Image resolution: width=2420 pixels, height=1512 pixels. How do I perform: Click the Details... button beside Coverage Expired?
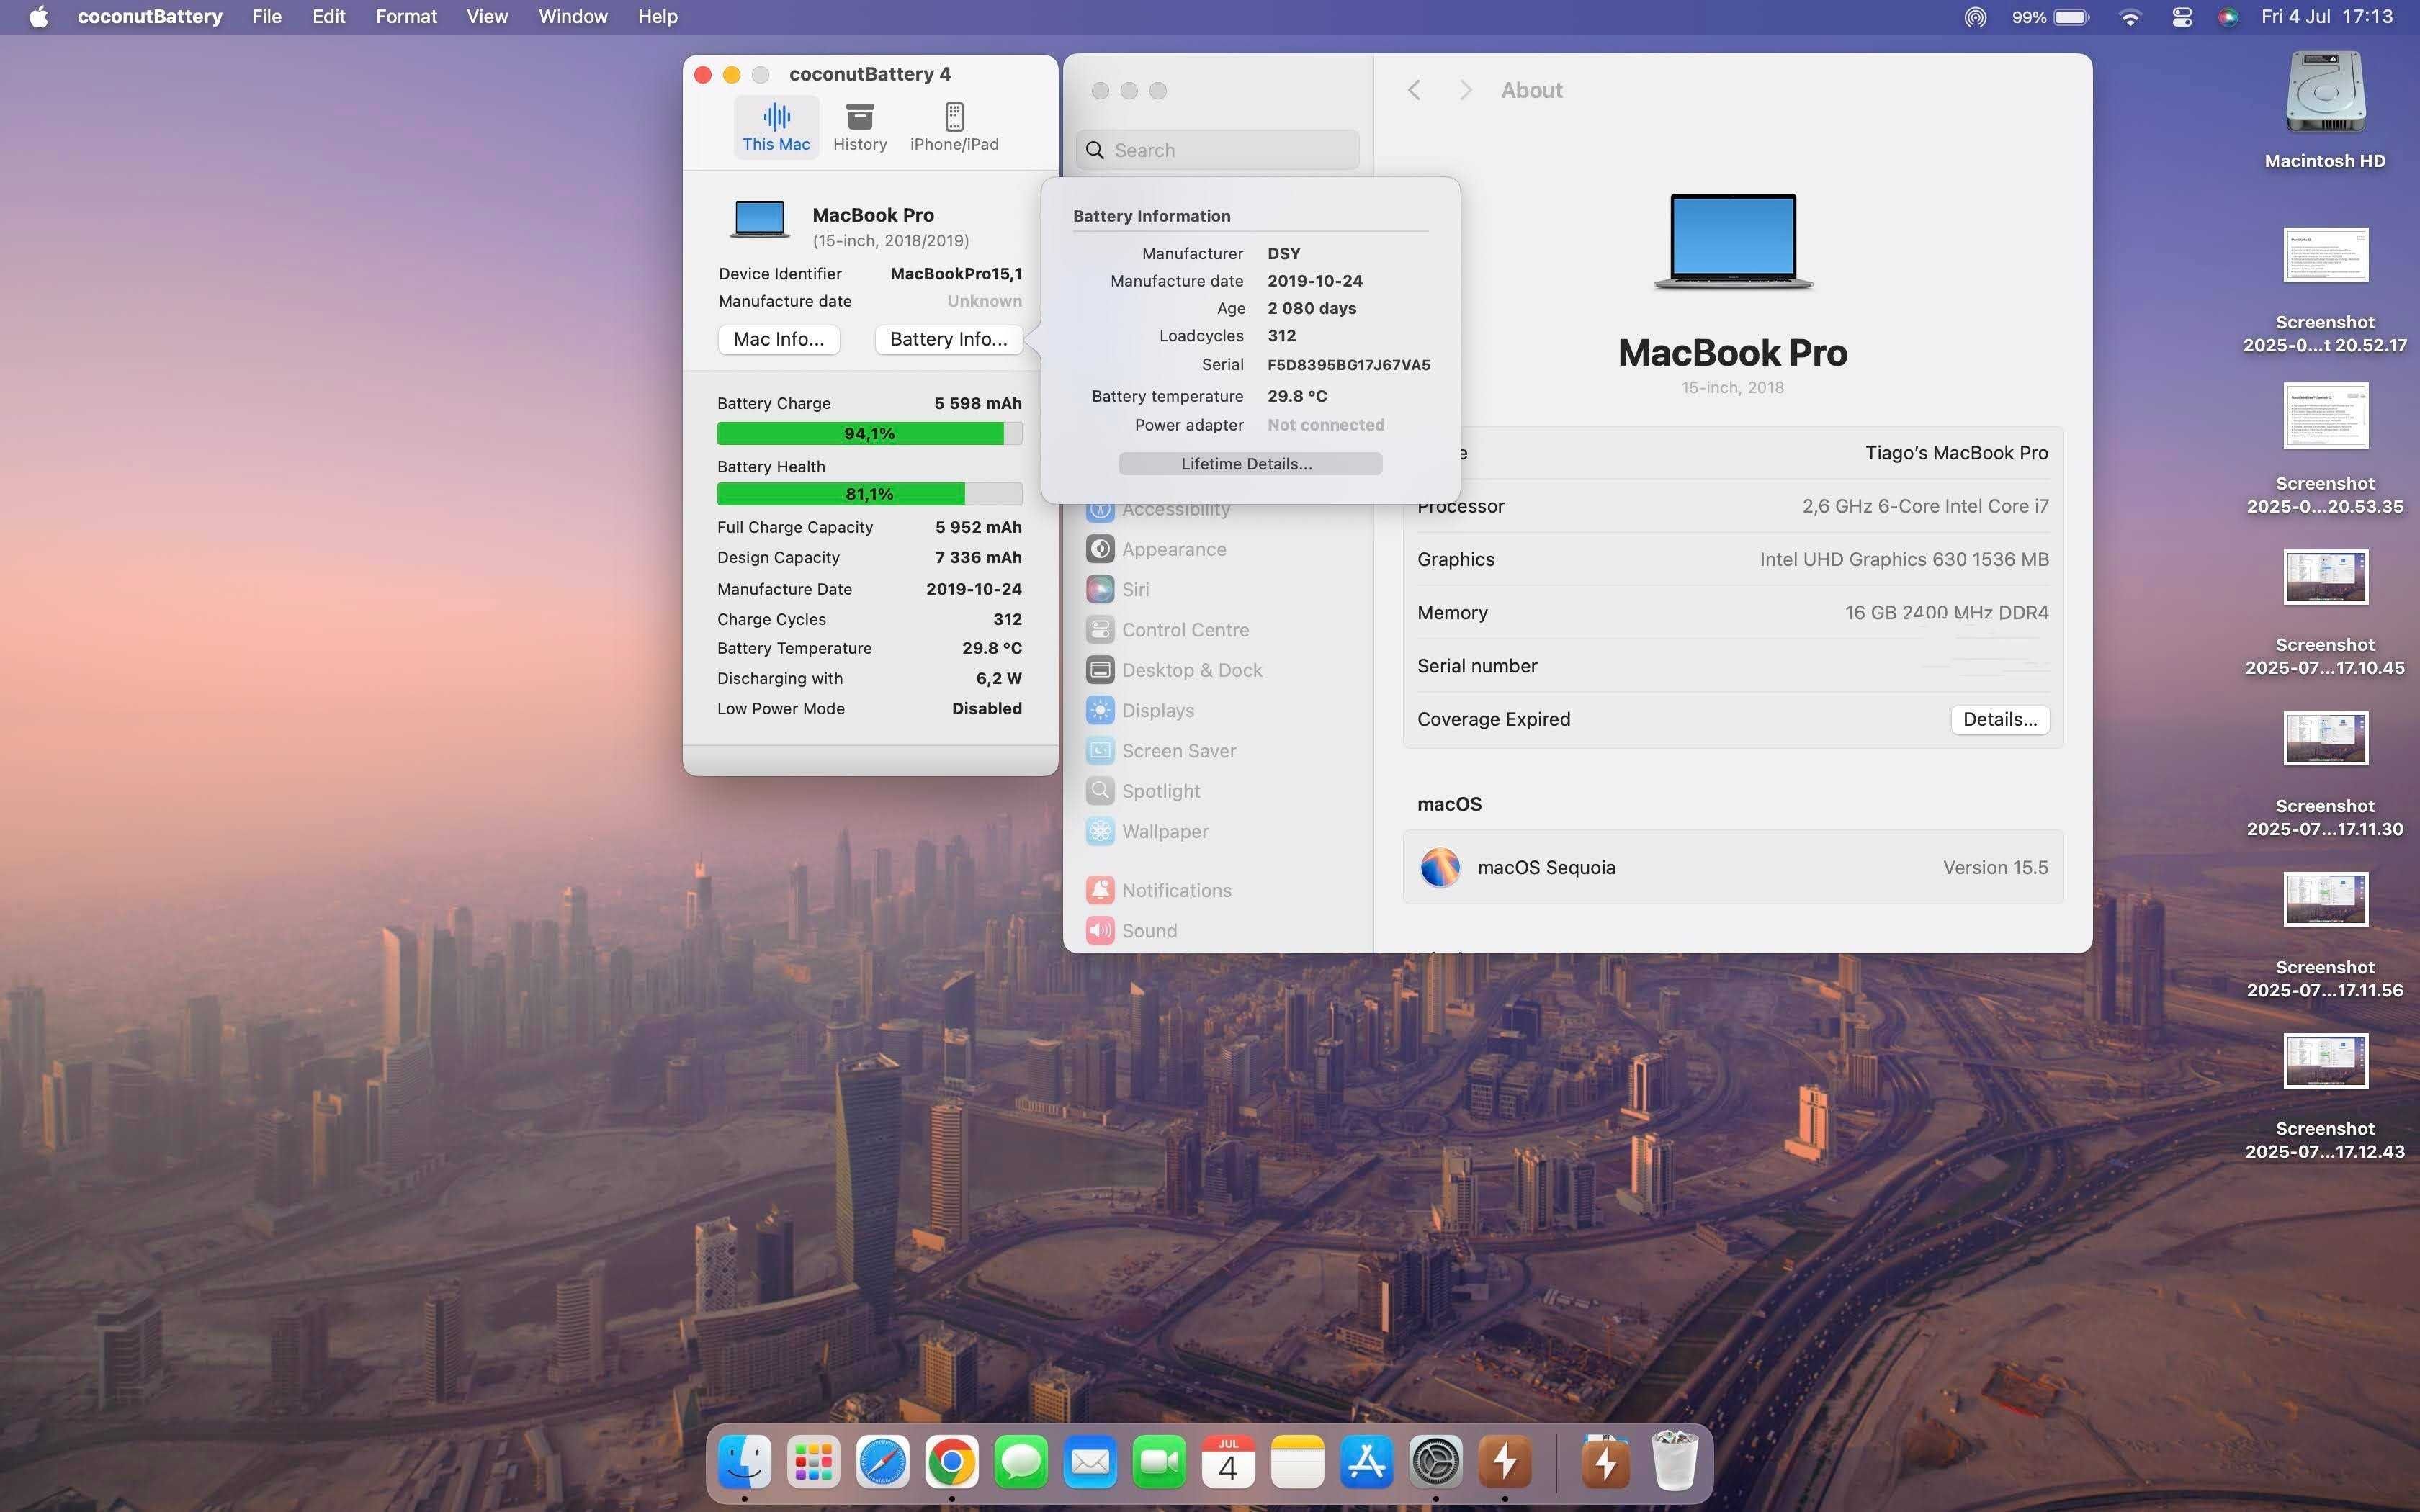coord(2000,720)
